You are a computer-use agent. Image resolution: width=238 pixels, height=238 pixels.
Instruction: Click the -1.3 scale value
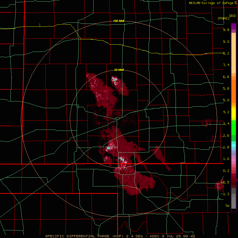[x=225, y=194]
